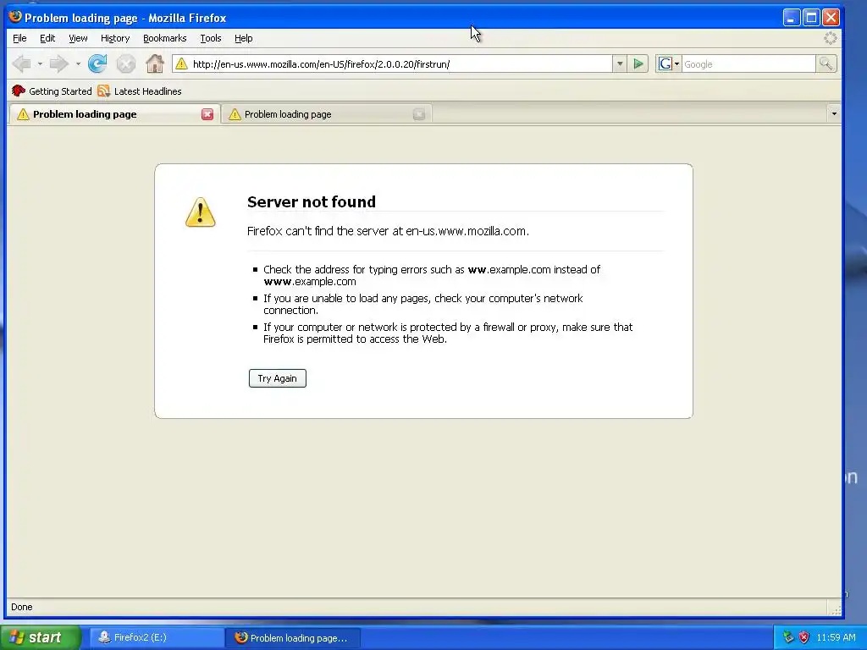The height and width of the screenshot is (650, 867).
Task: Click the Problem loading page taskbar button
Action: tap(293, 638)
